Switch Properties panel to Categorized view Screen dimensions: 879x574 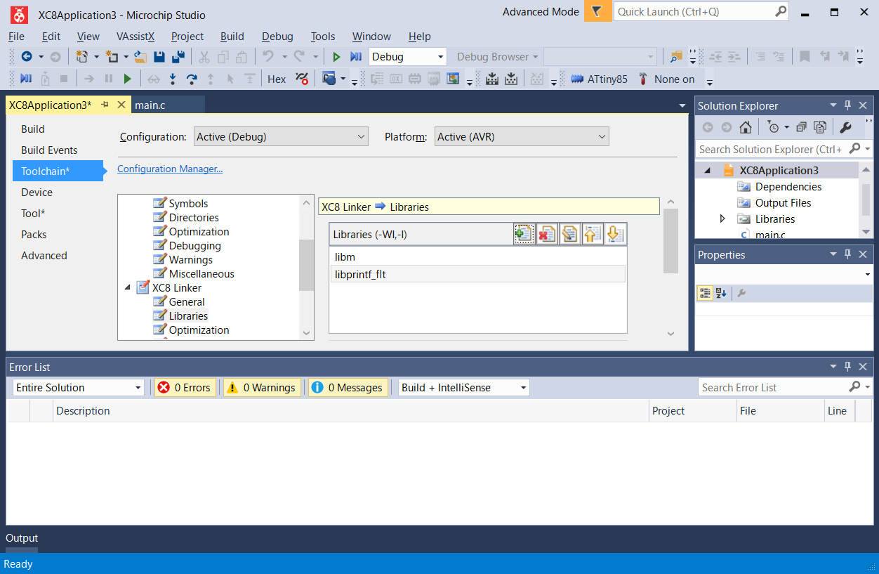[705, 293]
